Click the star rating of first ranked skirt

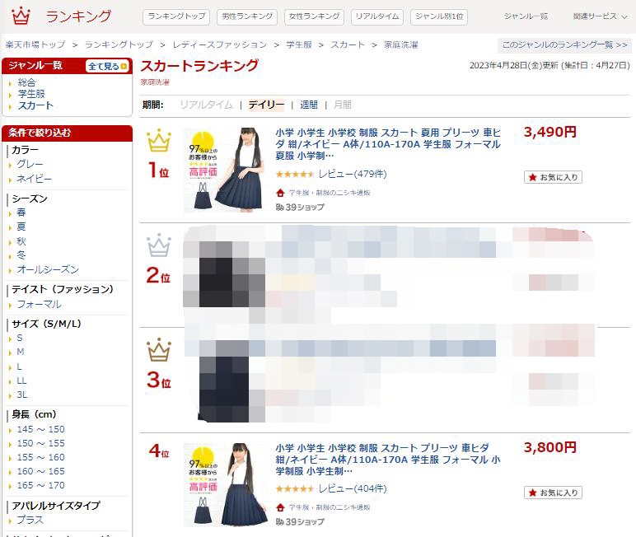295,175
